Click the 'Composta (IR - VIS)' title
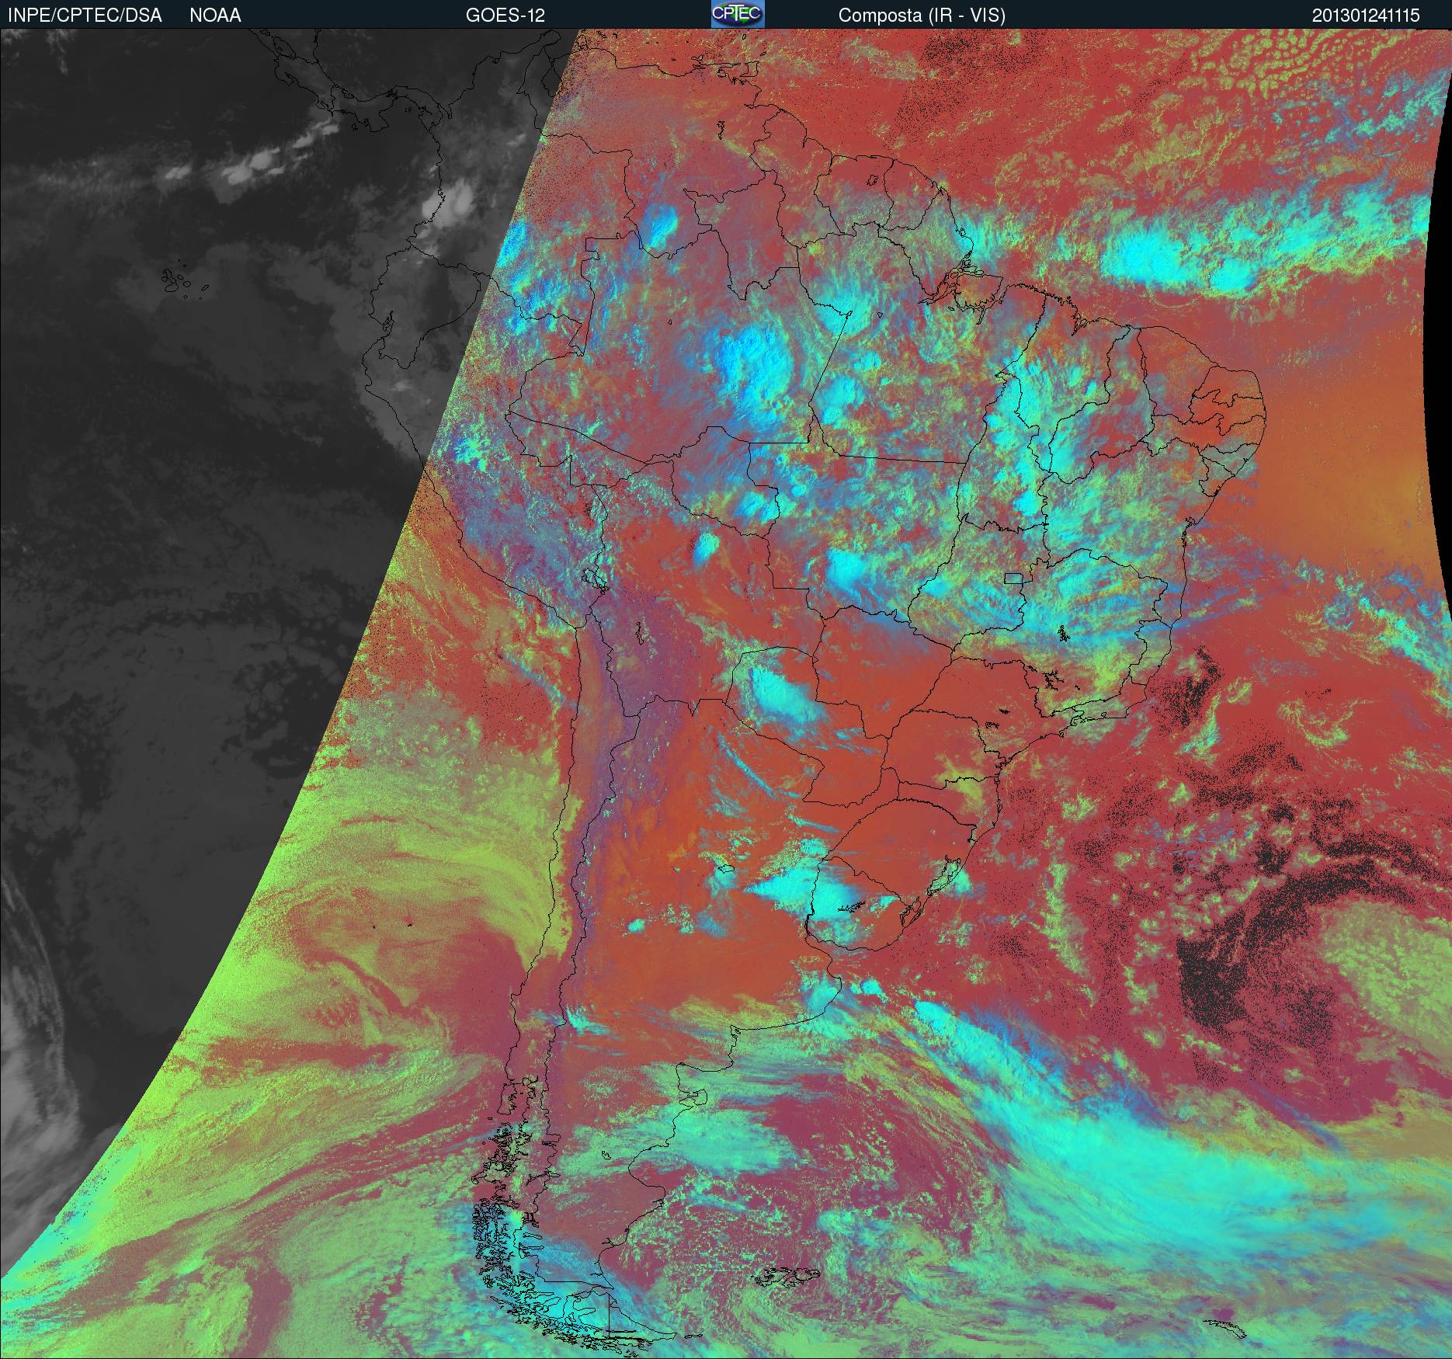This screenshot has height=1359, width=1452. click(922, 16)
